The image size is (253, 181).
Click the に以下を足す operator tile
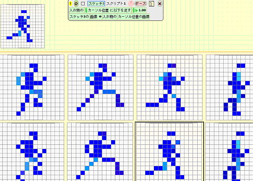point(120,10)
